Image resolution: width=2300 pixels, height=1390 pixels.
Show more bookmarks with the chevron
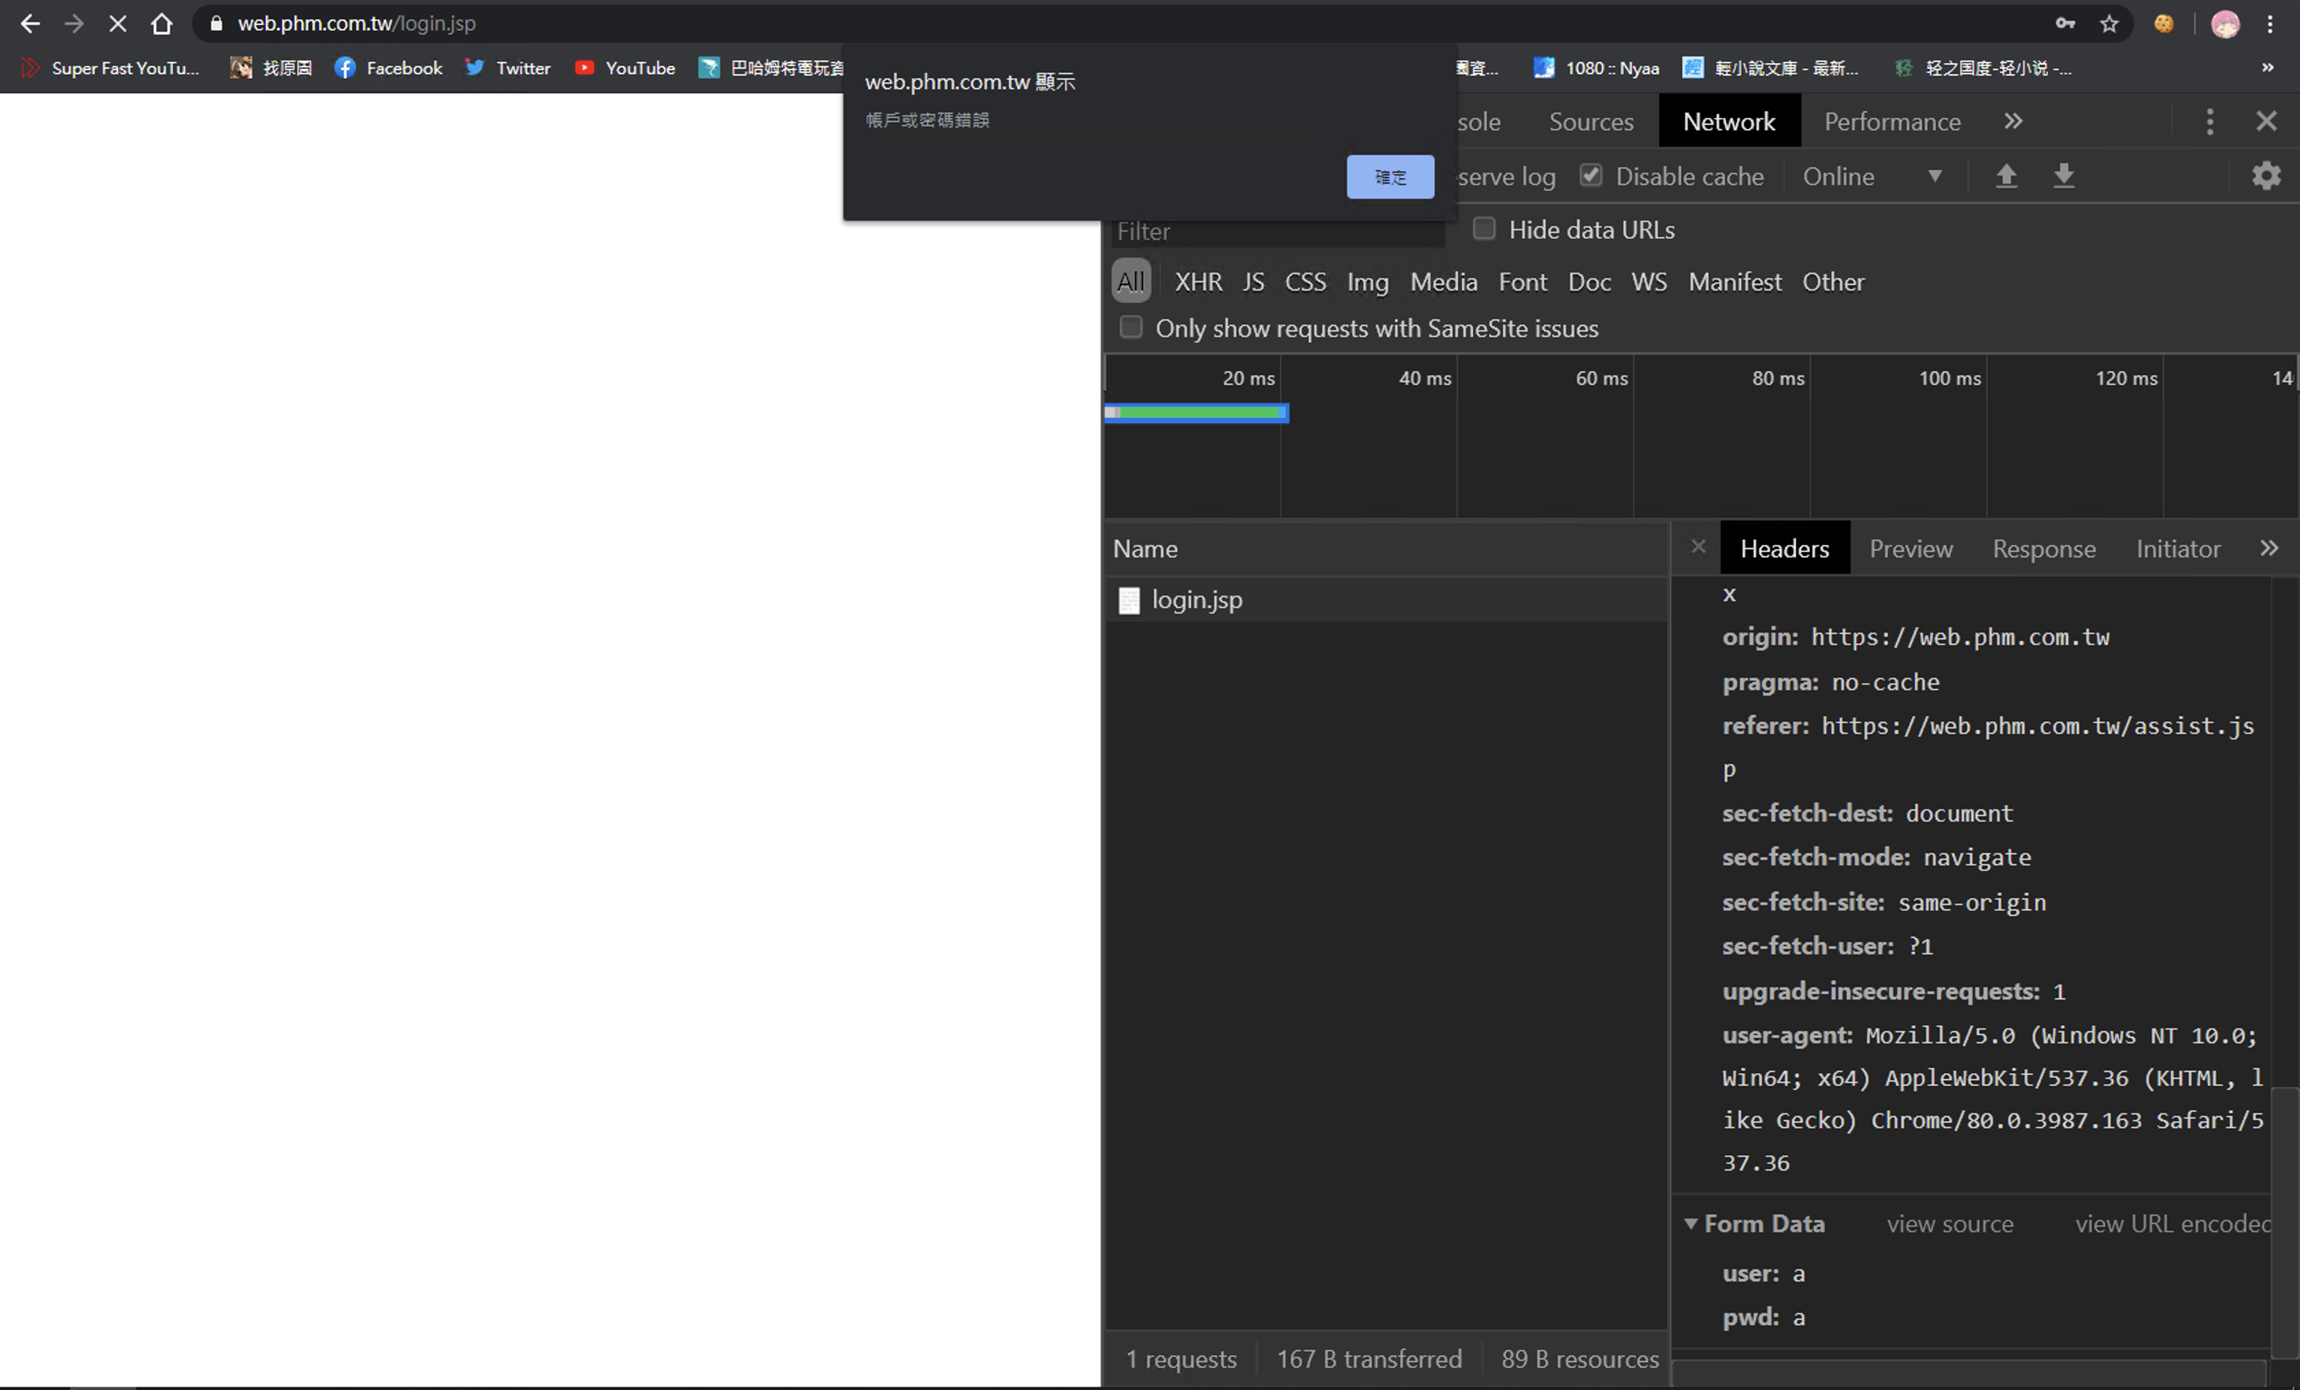click(x=2267, y=68)
